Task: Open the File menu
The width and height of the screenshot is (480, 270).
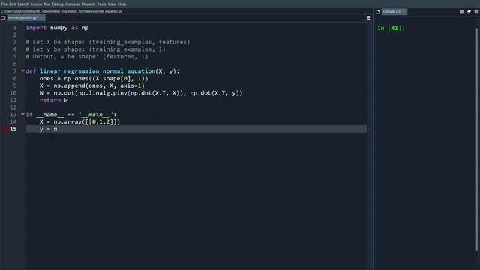Action: pos(4,4)
